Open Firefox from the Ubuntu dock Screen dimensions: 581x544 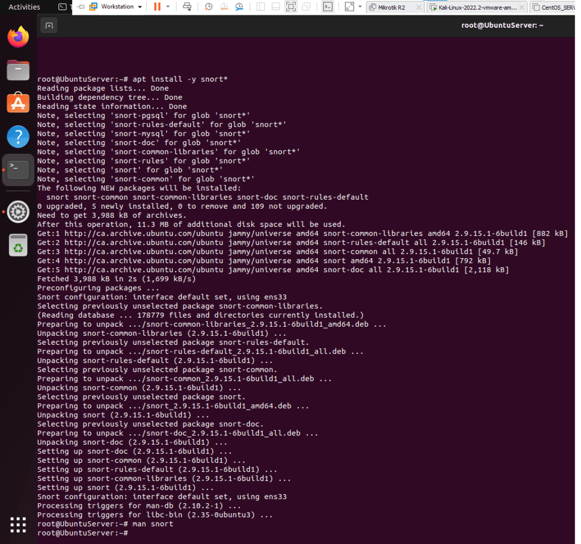click(18, 37)
